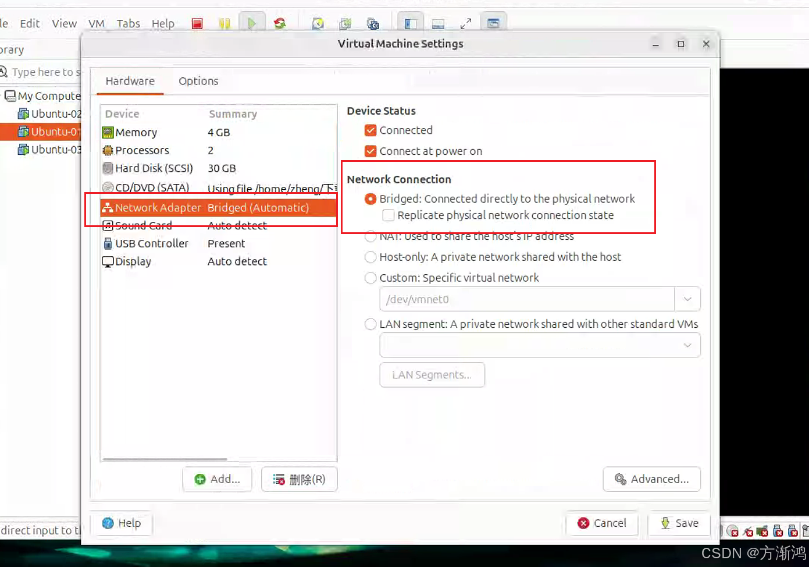This screenshot has height=567, width=809.
Task: Select Ubuntu-01 in the library tree
Action: click(x=41, y=132)
